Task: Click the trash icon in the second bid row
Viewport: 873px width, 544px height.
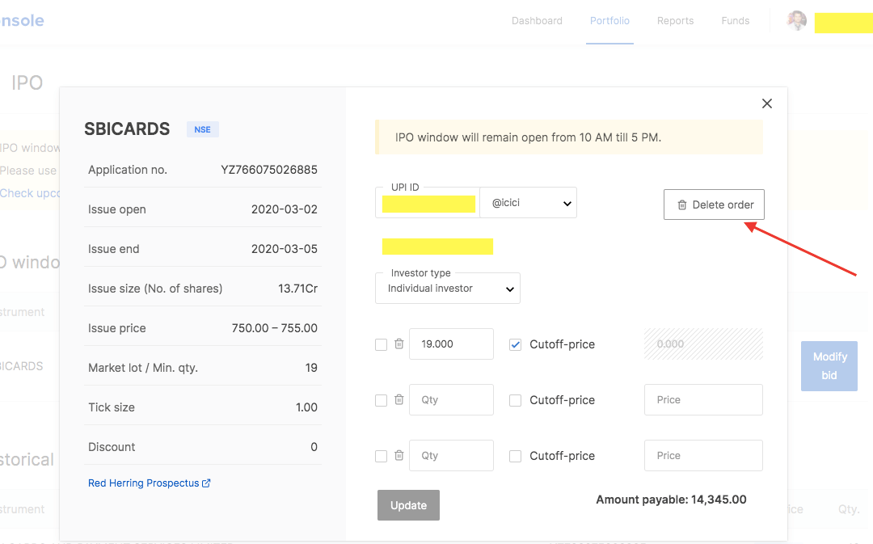Action: point(399,400)
